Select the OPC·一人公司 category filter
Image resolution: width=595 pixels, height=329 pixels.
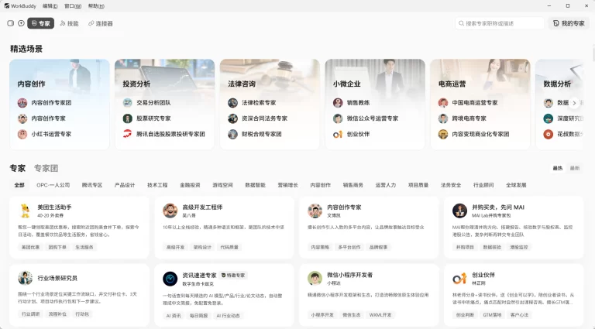(x=53, y=185)
